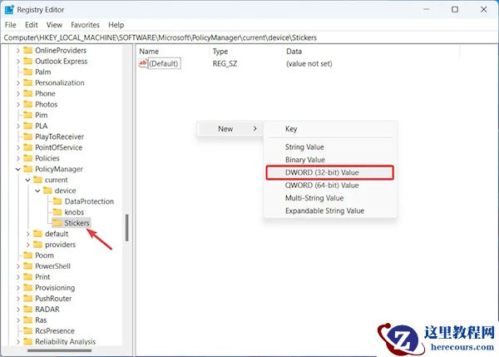Collapse the device tree node
499x357 pixels.
pyautogui.click(x=37, y=191)
